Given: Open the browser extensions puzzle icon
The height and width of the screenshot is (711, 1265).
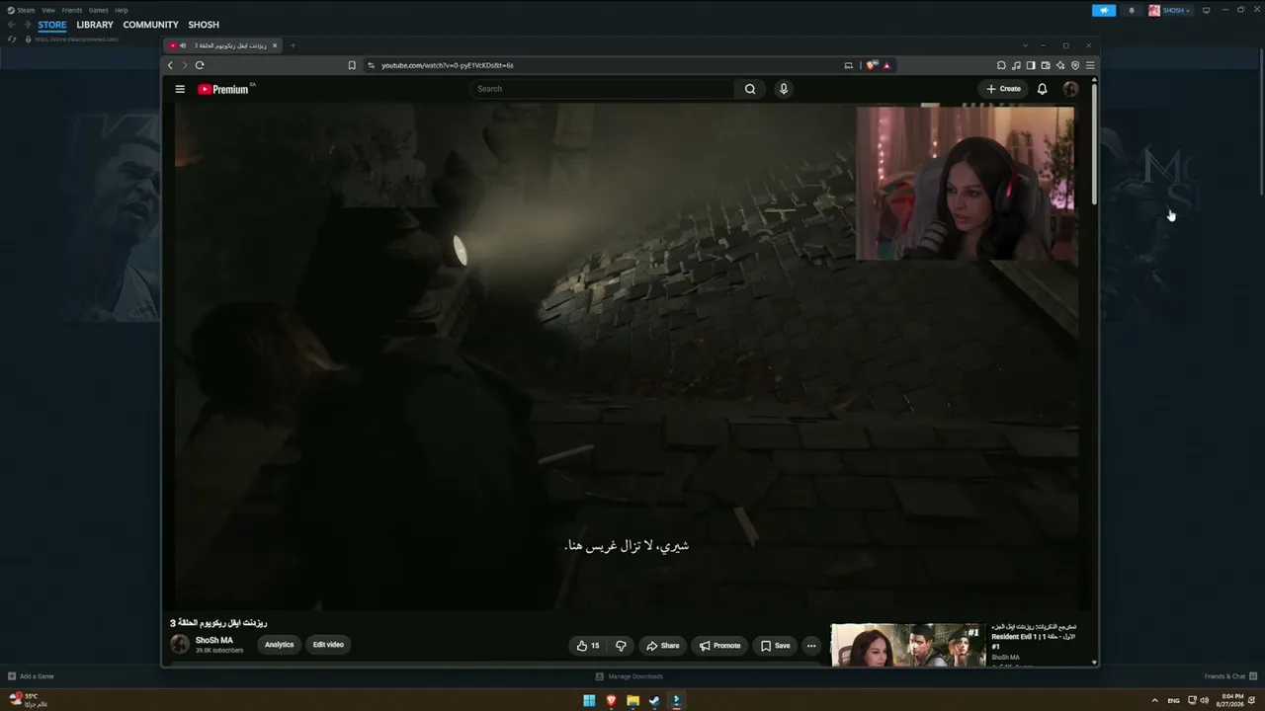Looking at the screenshot, I should tap(1001, 65).
